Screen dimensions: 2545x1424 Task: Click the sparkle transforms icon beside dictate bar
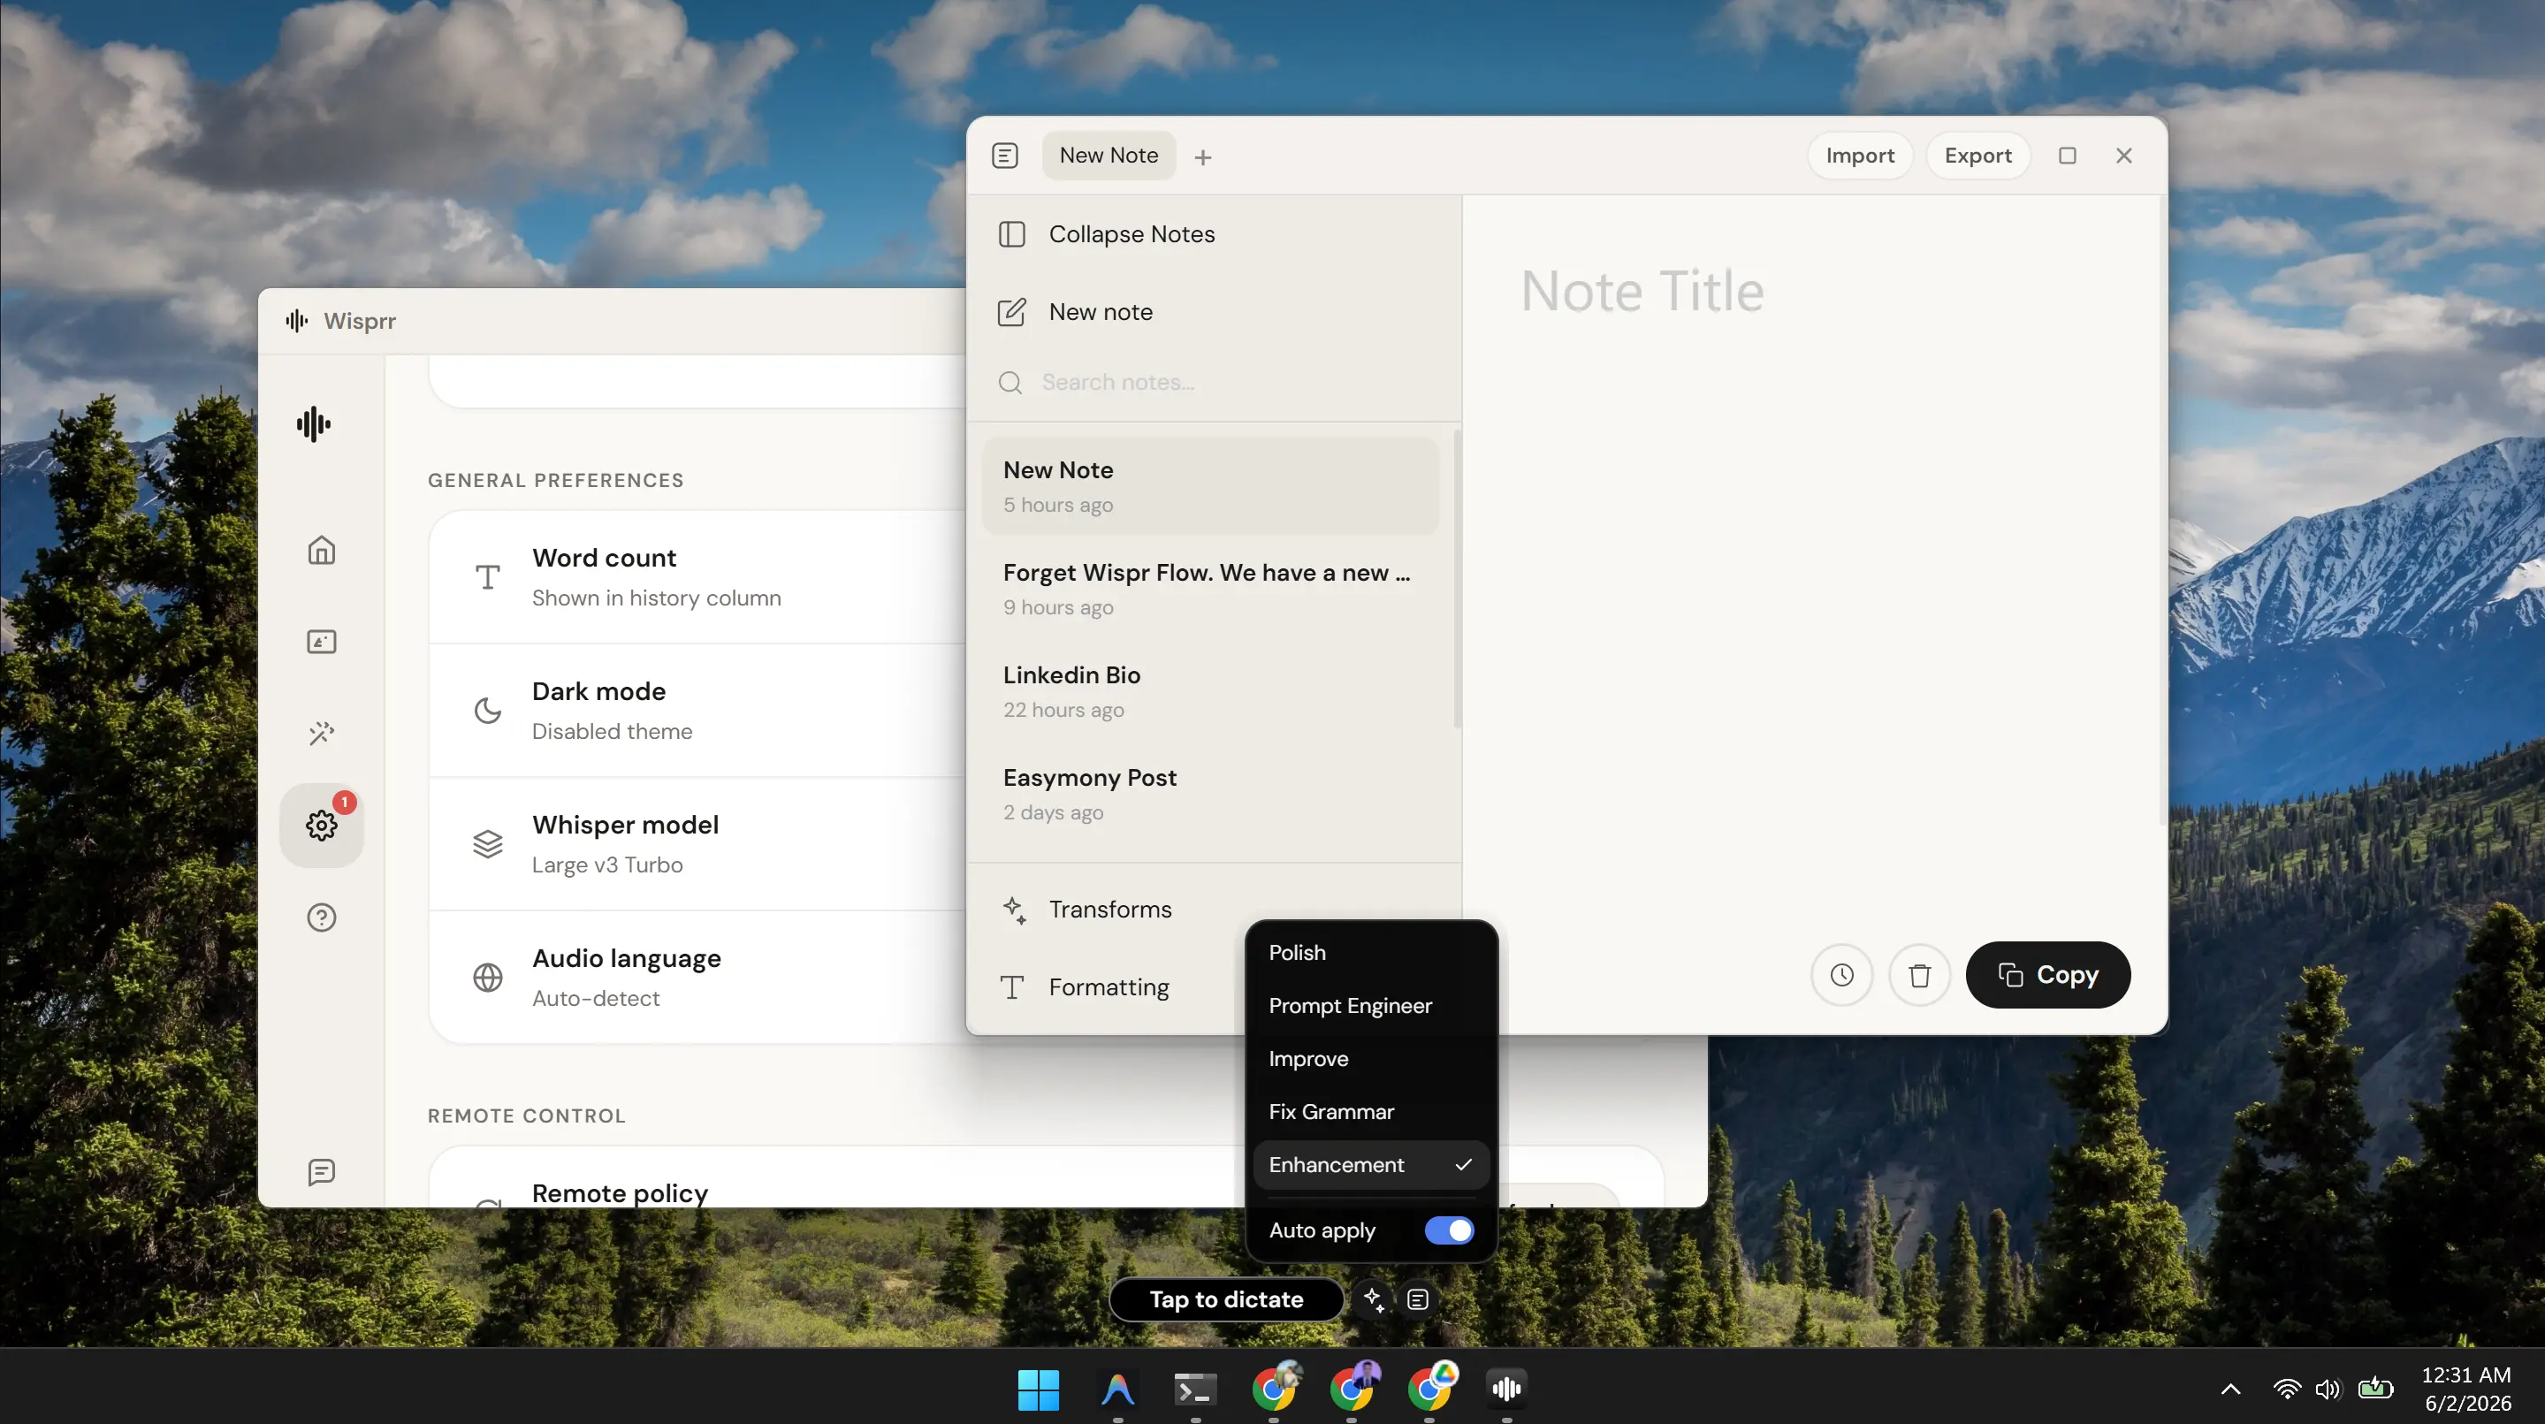[x=1373, y=1299]
